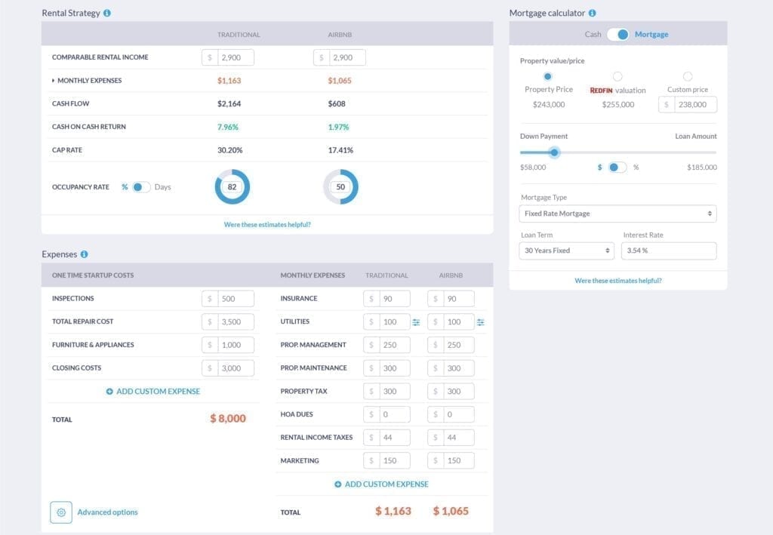Select the Redfin valuation option

coord(616,76)
